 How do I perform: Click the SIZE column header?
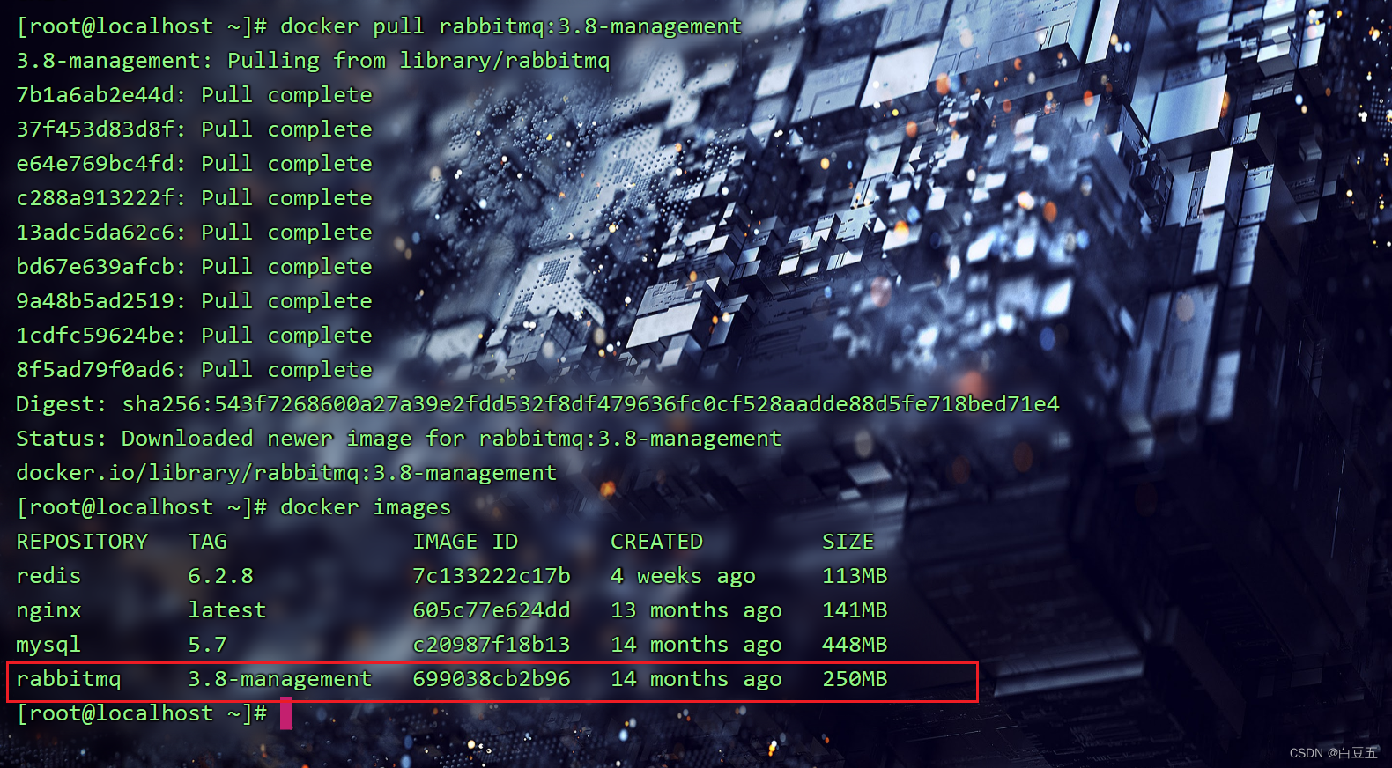848,542
